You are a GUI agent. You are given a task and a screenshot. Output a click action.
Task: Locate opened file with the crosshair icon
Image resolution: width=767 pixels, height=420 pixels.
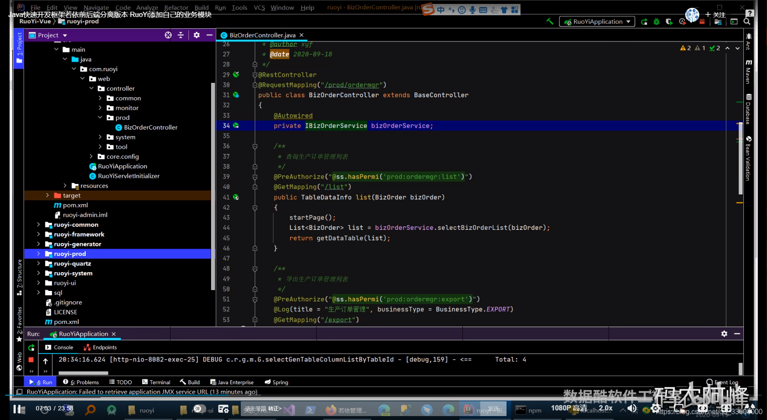click(168, 35)
